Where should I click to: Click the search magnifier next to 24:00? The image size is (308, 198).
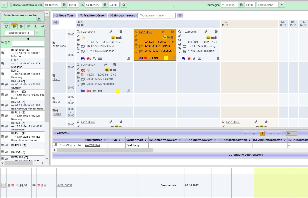pyautogui.click(x=124, y=5)
